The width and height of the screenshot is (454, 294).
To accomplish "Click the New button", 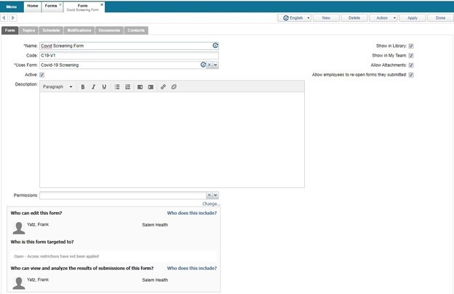I will pyautogui.click(x=326, y=18).
